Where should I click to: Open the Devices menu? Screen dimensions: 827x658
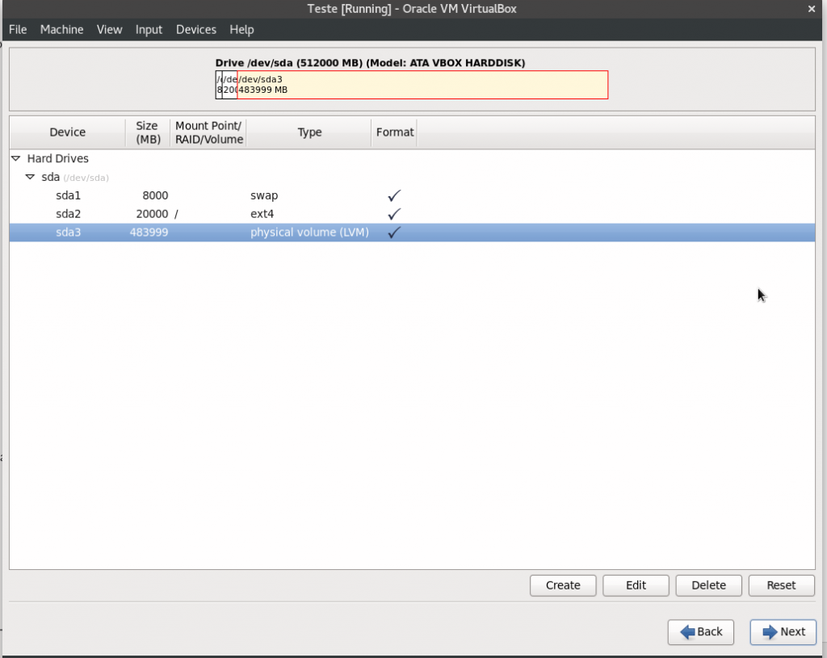coord(195,30)
